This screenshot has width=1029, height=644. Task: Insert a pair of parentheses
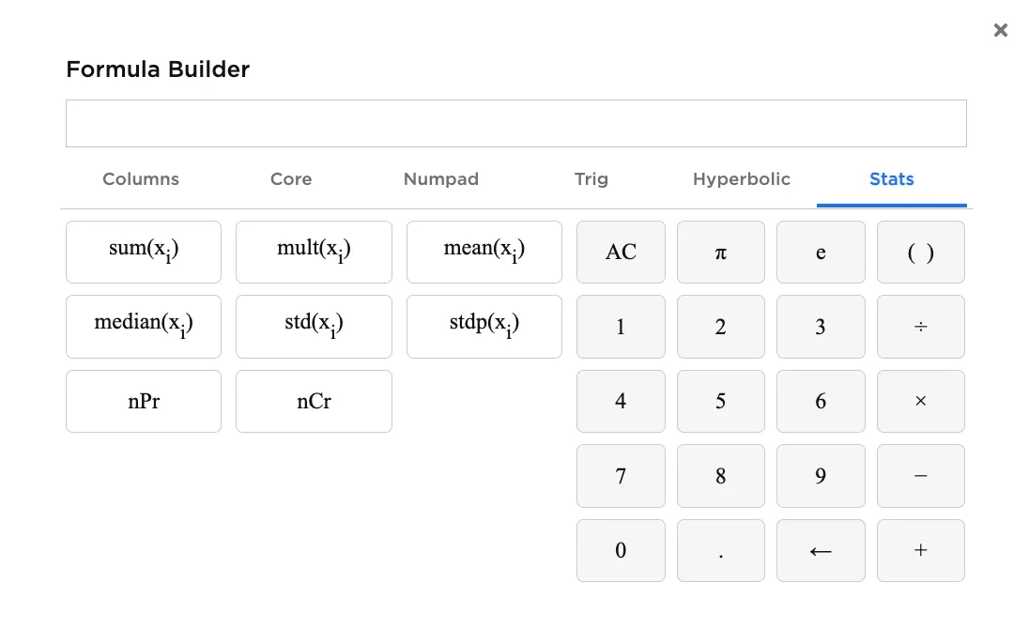coord(920,252)
